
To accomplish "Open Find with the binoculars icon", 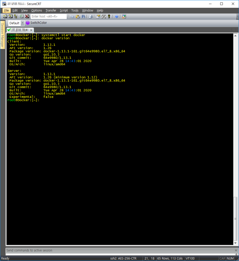I will [83, 16].
